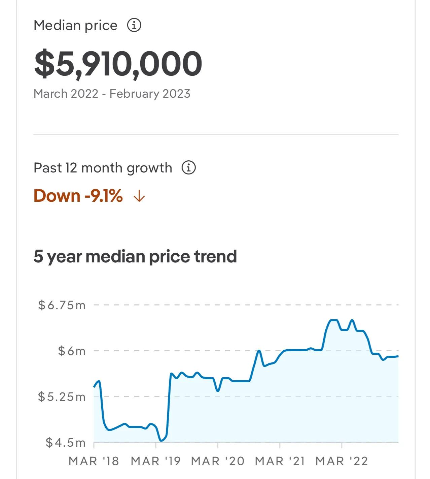Screen dimensions: 430x479
Task: Click the $6.75m axis label
Action: click(62, 305)
